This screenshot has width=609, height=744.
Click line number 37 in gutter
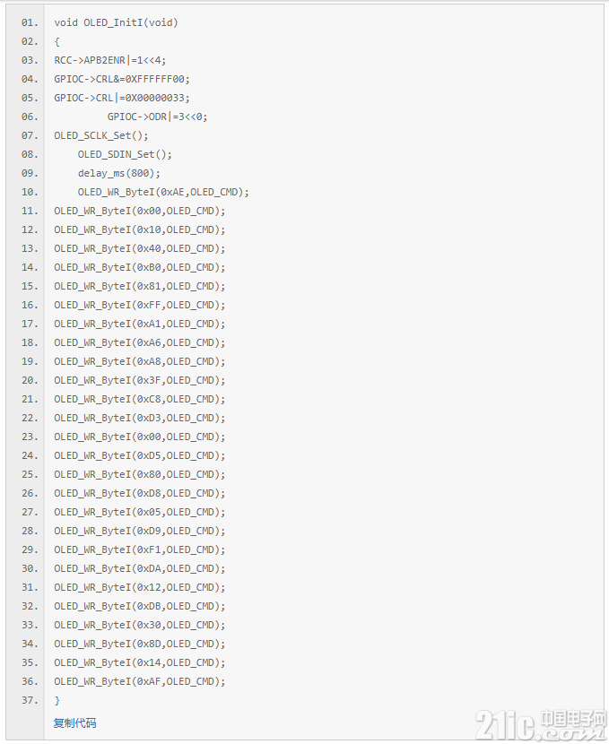coord(30,700)
